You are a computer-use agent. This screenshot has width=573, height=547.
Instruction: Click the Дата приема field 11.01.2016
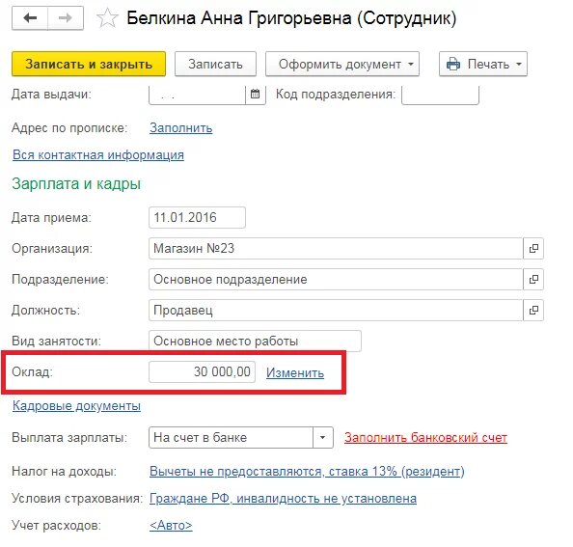click(x=198, y=218)
